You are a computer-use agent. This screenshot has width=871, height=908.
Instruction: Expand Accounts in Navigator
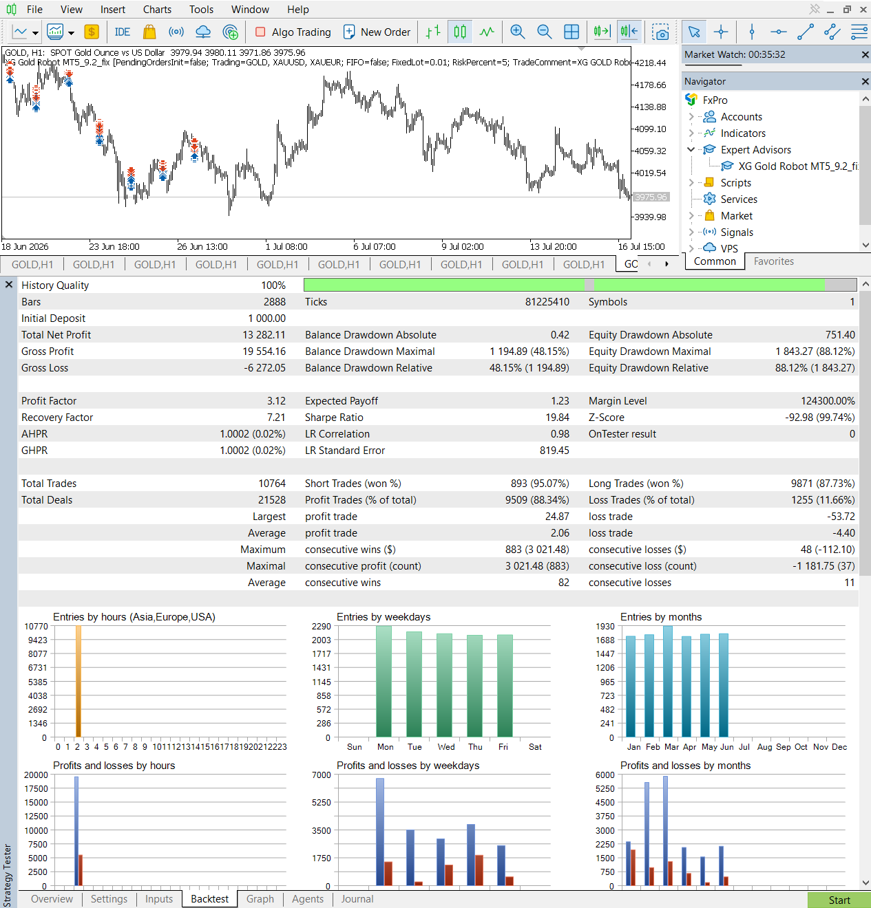tap(691, 117)
